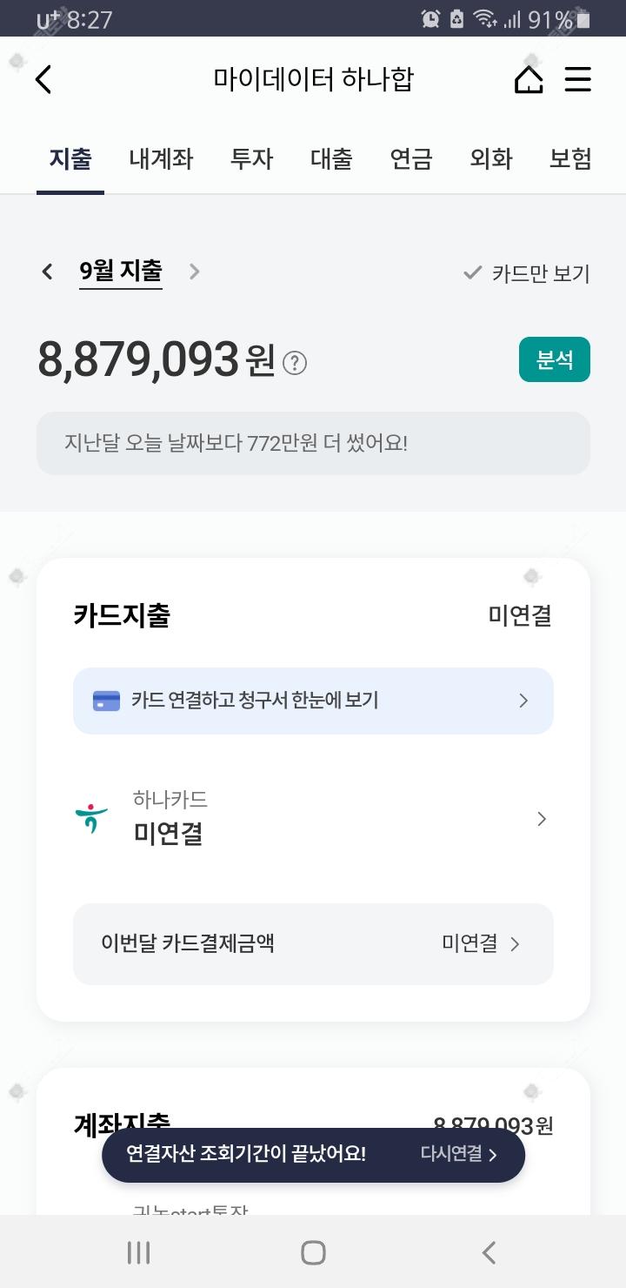The height and width of the screenshot is (1288, 626).
Task: Select the 보험 tab
Action: [570, 159]
